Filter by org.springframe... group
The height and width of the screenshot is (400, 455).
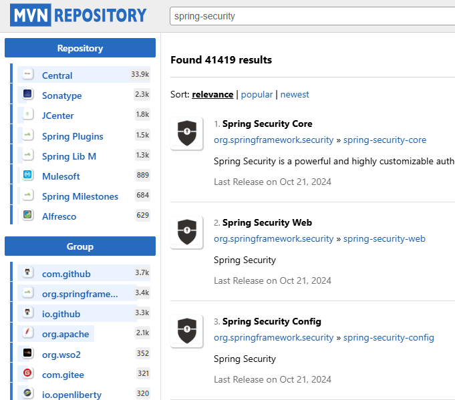(x=80, y=294)
